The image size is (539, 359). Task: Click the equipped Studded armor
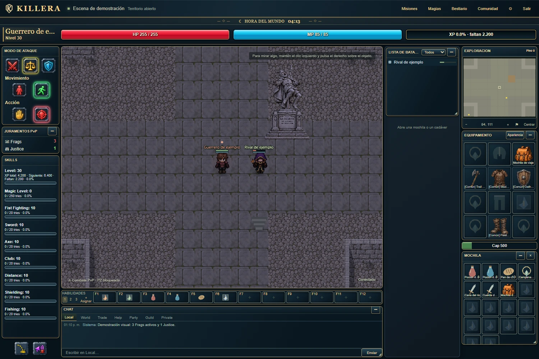click(x=499, y=178)
